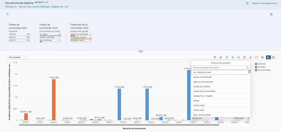The image size is (281, 132).
Task: Click the Problèmes livraison row
Action: pyautogui.click(x=81, y=37)
